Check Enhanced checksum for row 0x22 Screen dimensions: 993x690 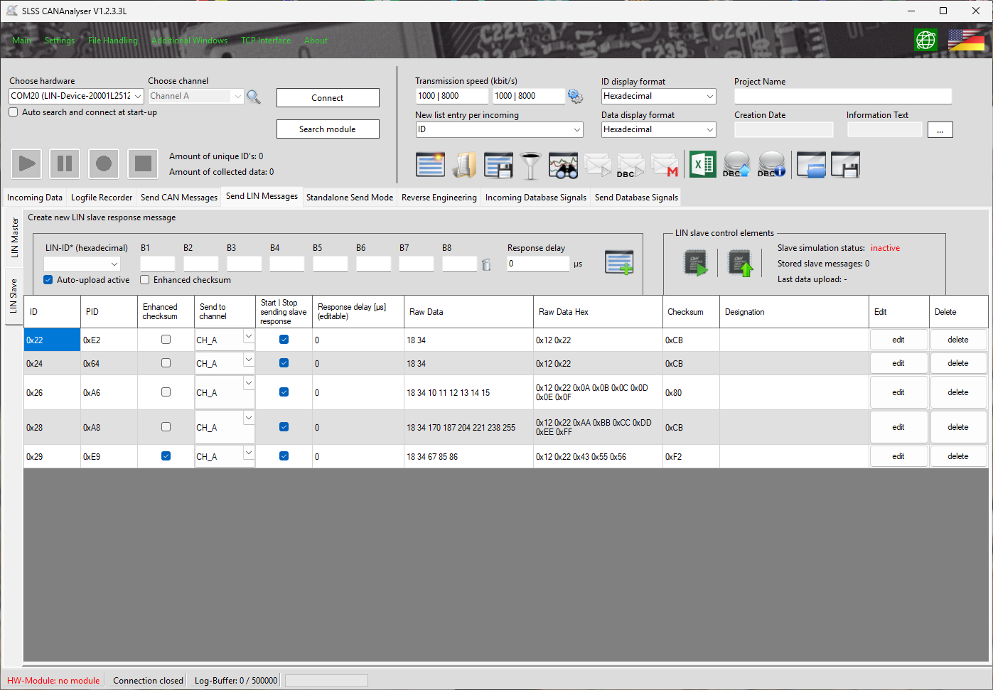pos(166,340)
